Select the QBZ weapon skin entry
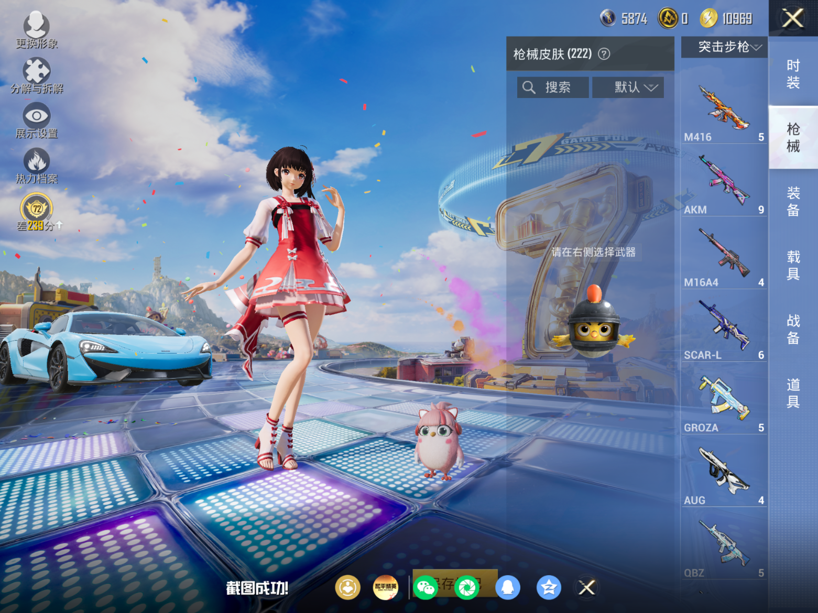 tap(724, 544)
